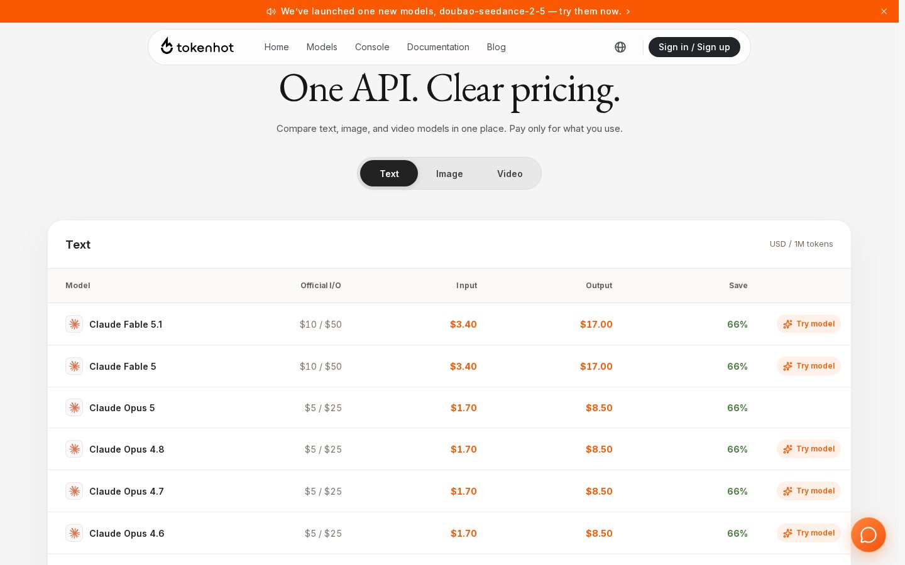Screen dimensions: 905x565
Task: Click the Official I/O column header
Action: 321,286
